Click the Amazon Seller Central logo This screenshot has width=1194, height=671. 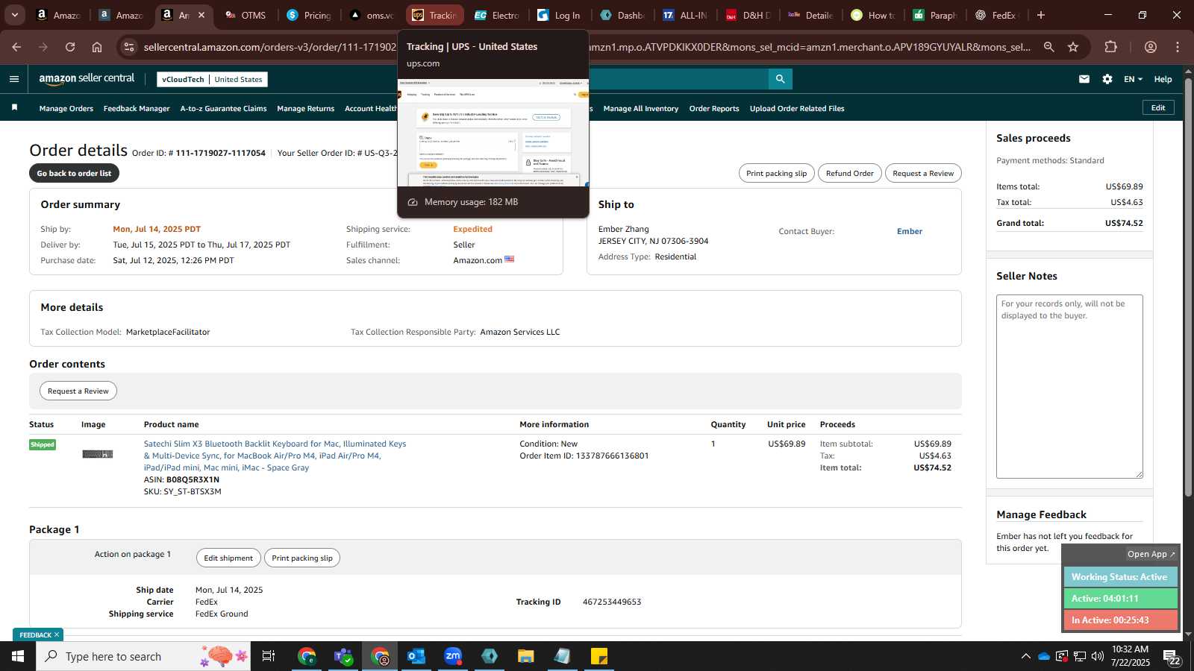coord(87,79)
